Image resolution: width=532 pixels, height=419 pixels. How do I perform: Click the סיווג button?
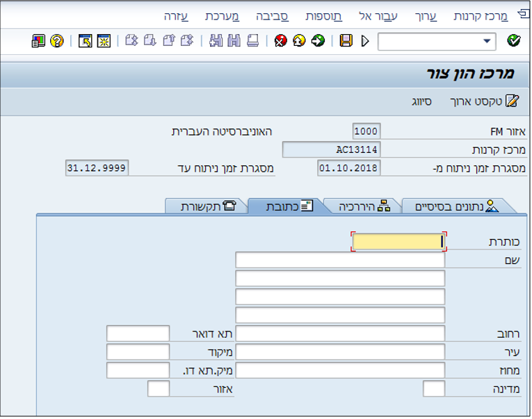click(421, 101)
